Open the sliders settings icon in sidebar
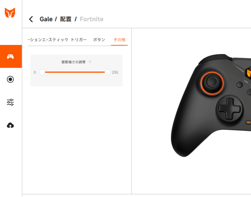This screenshot has width=251, height=197. click(x=10, y=102)
